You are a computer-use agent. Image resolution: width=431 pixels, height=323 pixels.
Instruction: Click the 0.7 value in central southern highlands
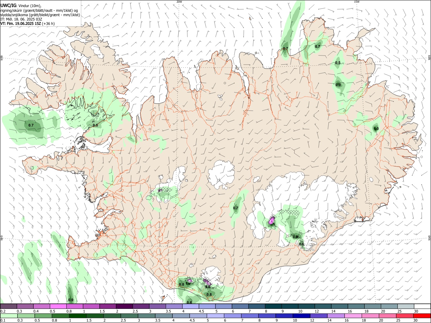point(236,208)
